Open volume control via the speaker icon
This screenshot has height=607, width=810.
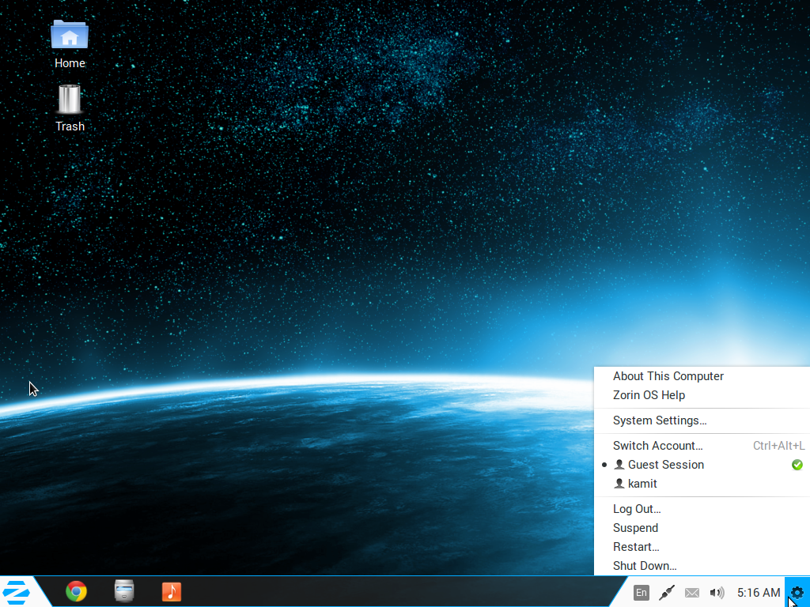pyautogui.click(x=717, y=592)
